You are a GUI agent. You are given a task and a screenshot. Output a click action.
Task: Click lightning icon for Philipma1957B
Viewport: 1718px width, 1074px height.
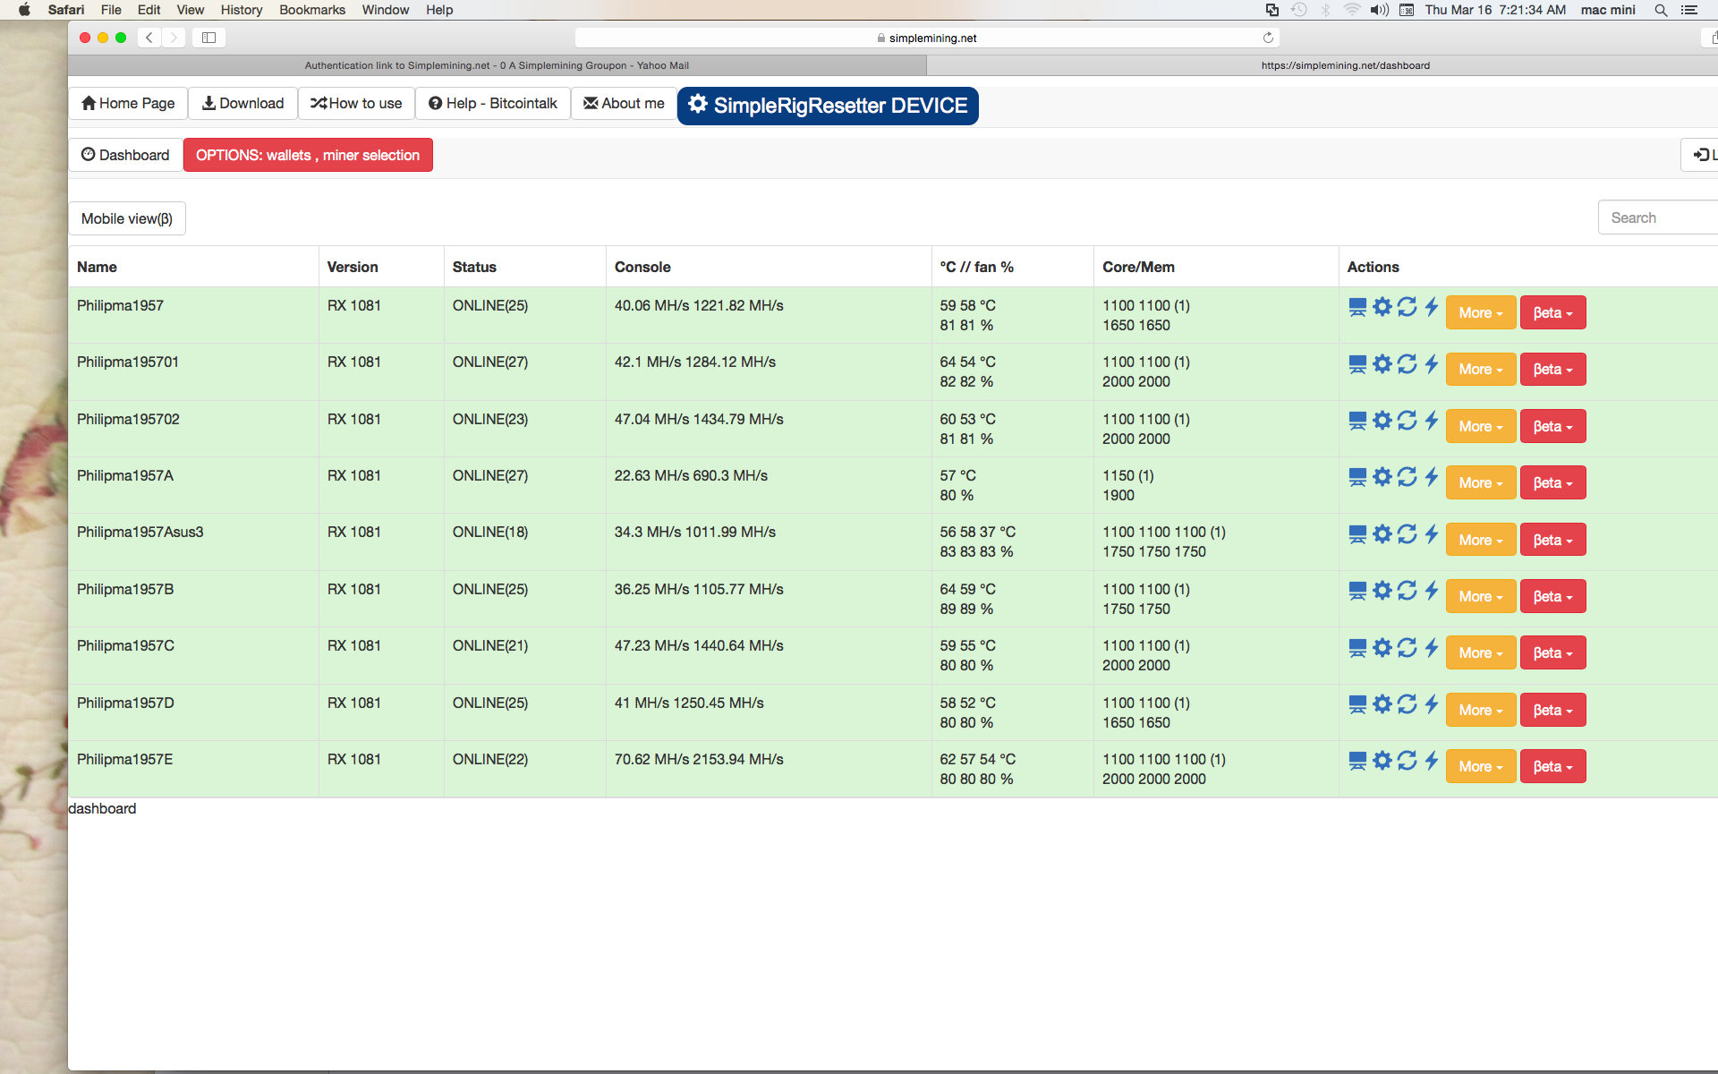click(x=1431, y=591)
